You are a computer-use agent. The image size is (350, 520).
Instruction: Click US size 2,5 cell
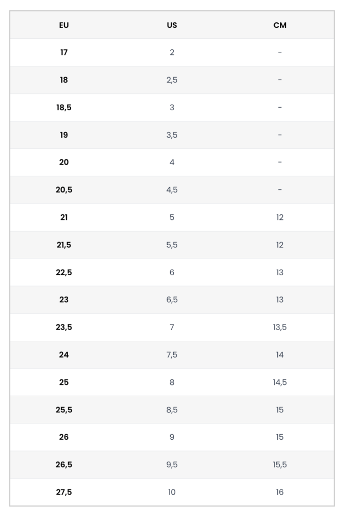172,80
